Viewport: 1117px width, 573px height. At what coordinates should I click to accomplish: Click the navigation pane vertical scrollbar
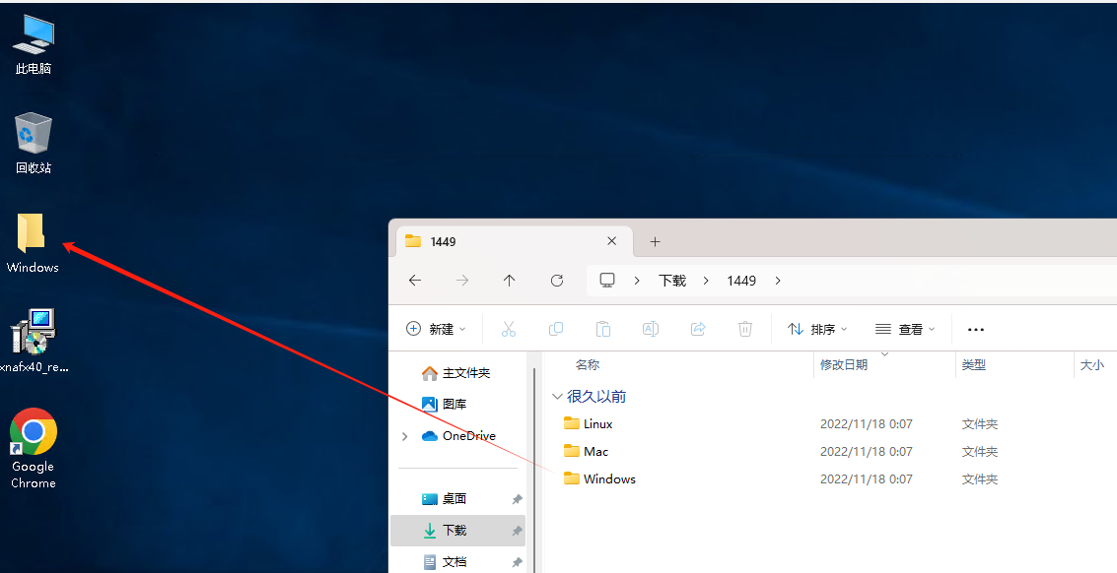coord(534,470)
